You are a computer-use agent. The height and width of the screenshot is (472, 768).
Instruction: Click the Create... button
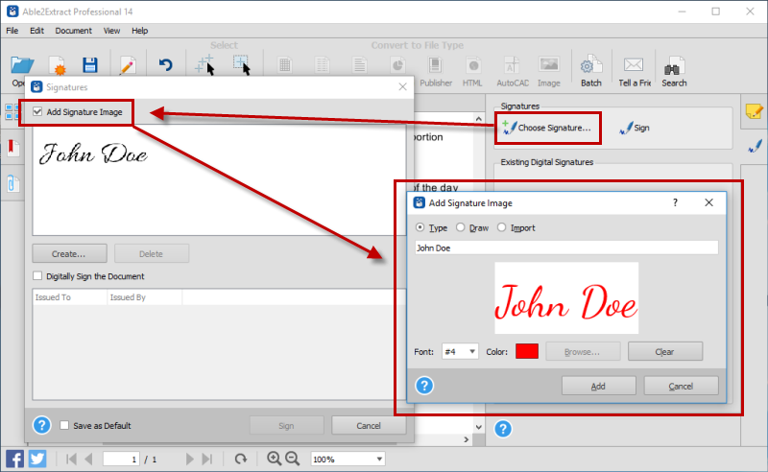point(69,253)
